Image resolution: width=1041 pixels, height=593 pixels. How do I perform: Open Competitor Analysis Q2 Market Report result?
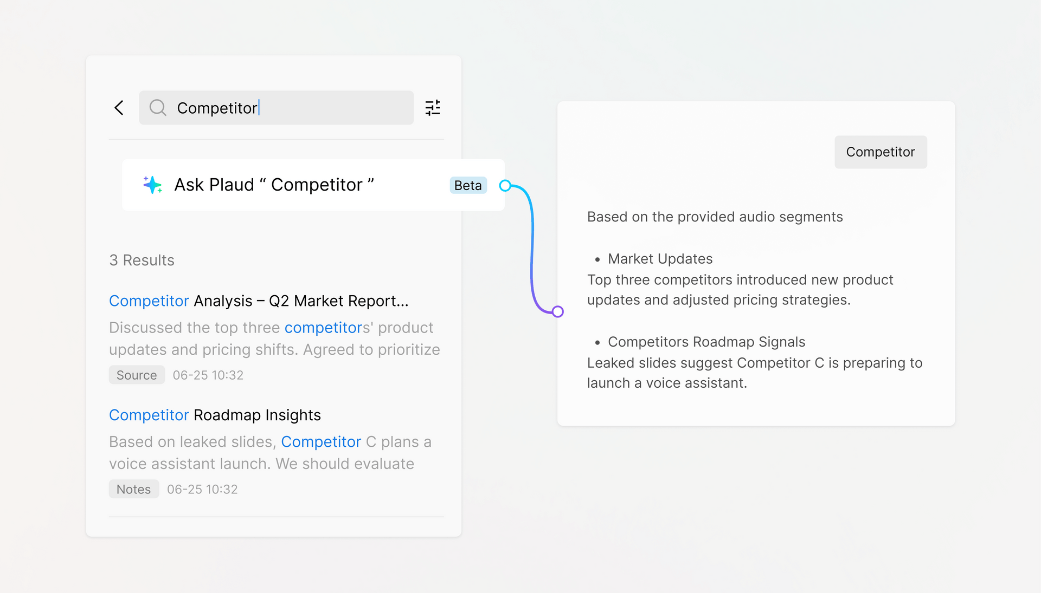click(x=259, y=301)
